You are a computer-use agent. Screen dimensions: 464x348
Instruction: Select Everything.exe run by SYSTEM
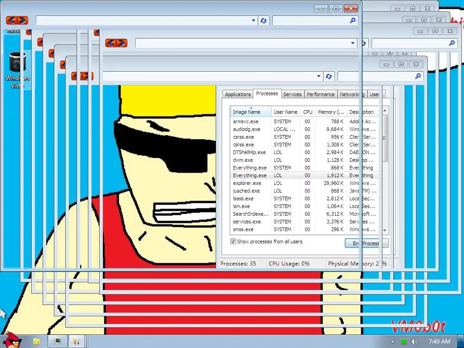point(305,168)
